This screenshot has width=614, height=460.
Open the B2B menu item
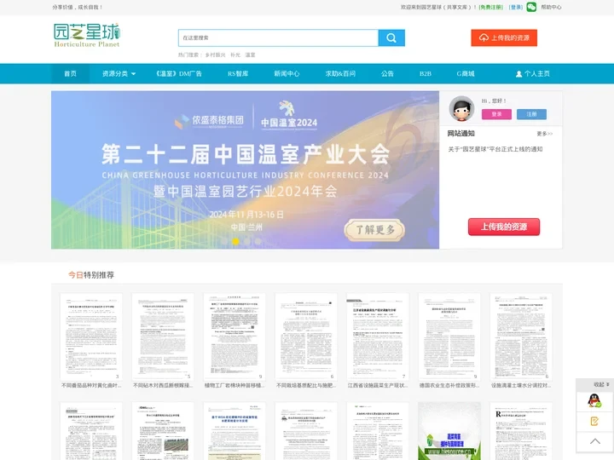click(x=426, y=73)
